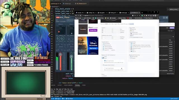Tick the fade in checkbox
179x100 pixels.
(130, 50)
